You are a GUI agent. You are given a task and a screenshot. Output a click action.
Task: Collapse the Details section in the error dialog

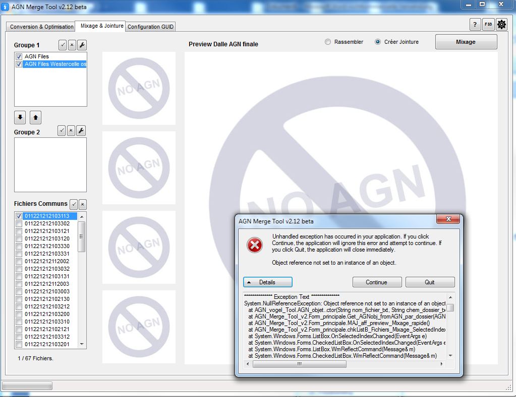click(x=267, y=282)
